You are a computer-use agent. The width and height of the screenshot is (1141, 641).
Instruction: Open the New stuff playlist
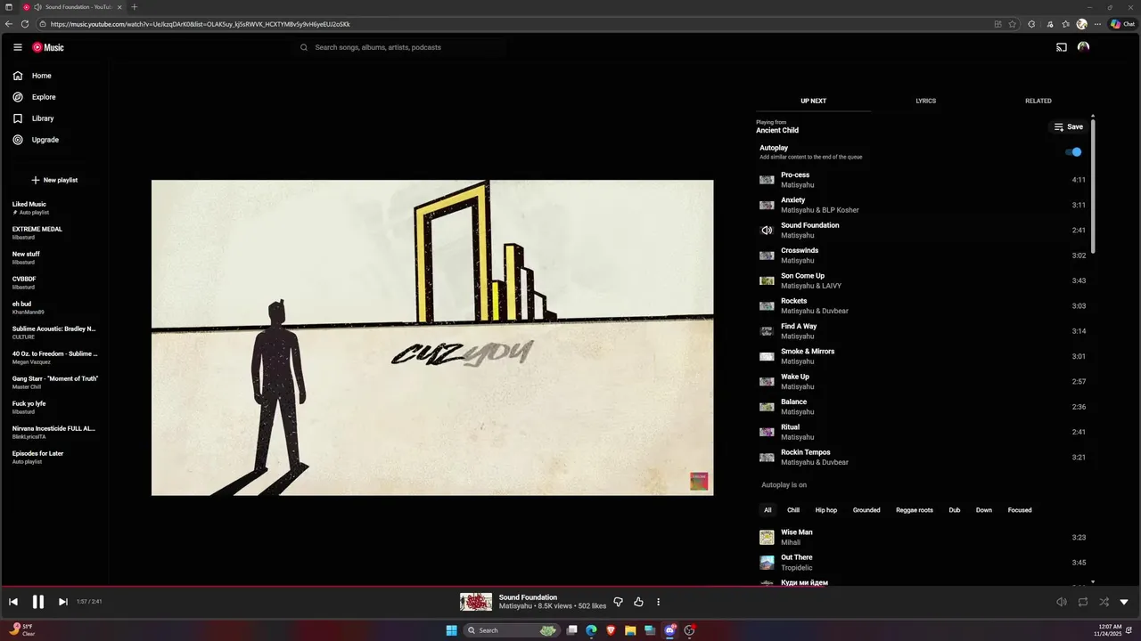click(55, 258)
